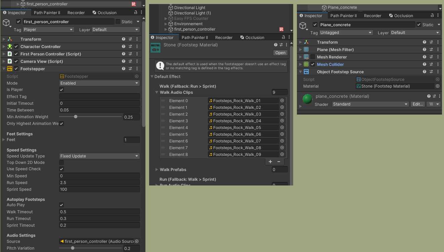
Task: Click the green plane_concrete material preview sphere
Action: [x=308, y=99]
